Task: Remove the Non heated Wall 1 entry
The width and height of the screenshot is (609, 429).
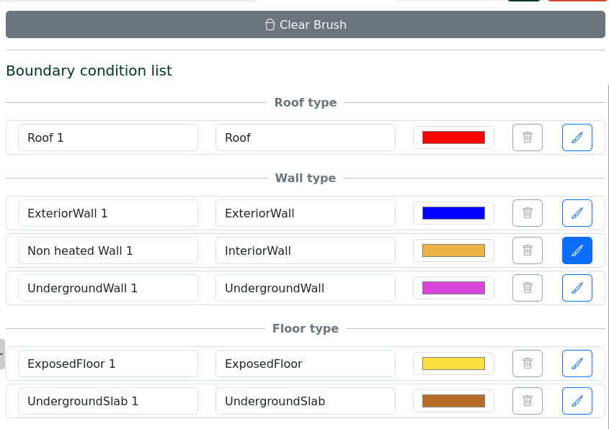Action: click(527, 250)
